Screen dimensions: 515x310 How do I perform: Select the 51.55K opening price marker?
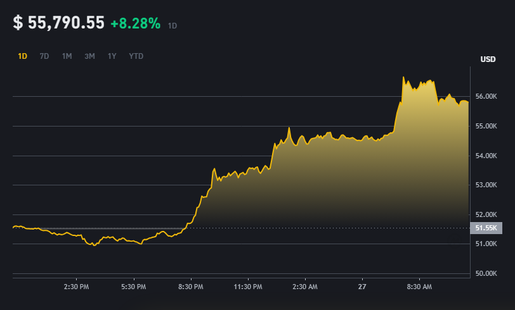[x=486, y=228]
